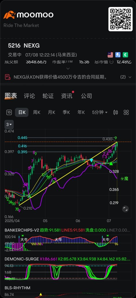Open the BLS-RHYTHM indicator title

point(17,288)
